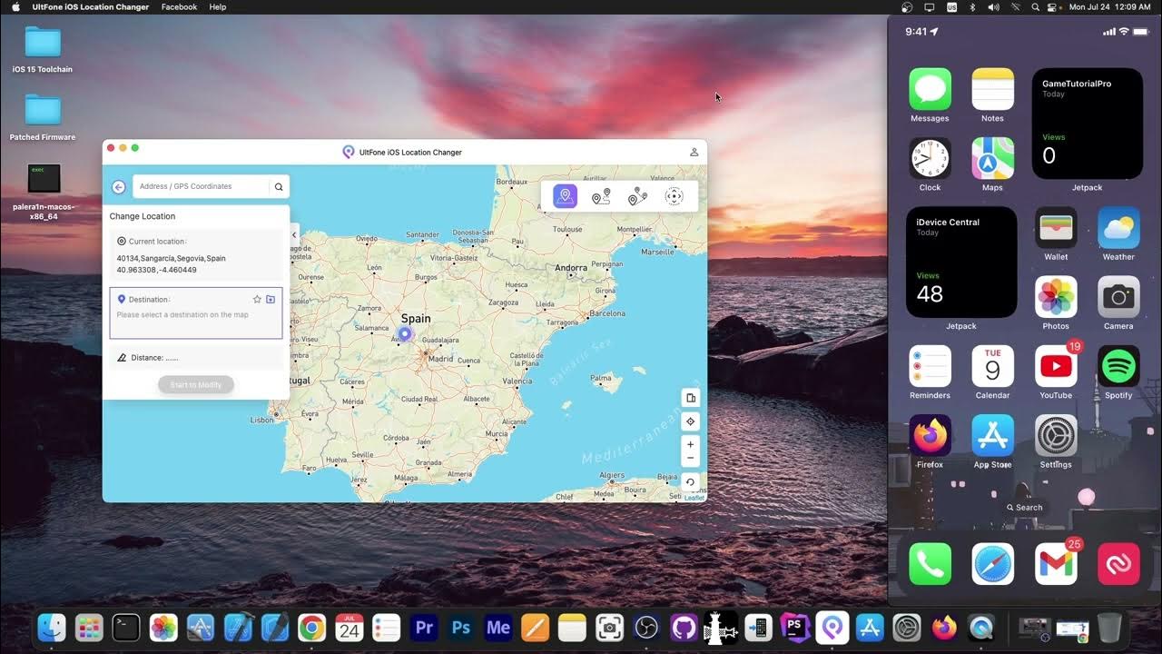
Task: Click the Destination box
Action: (196, 313)
